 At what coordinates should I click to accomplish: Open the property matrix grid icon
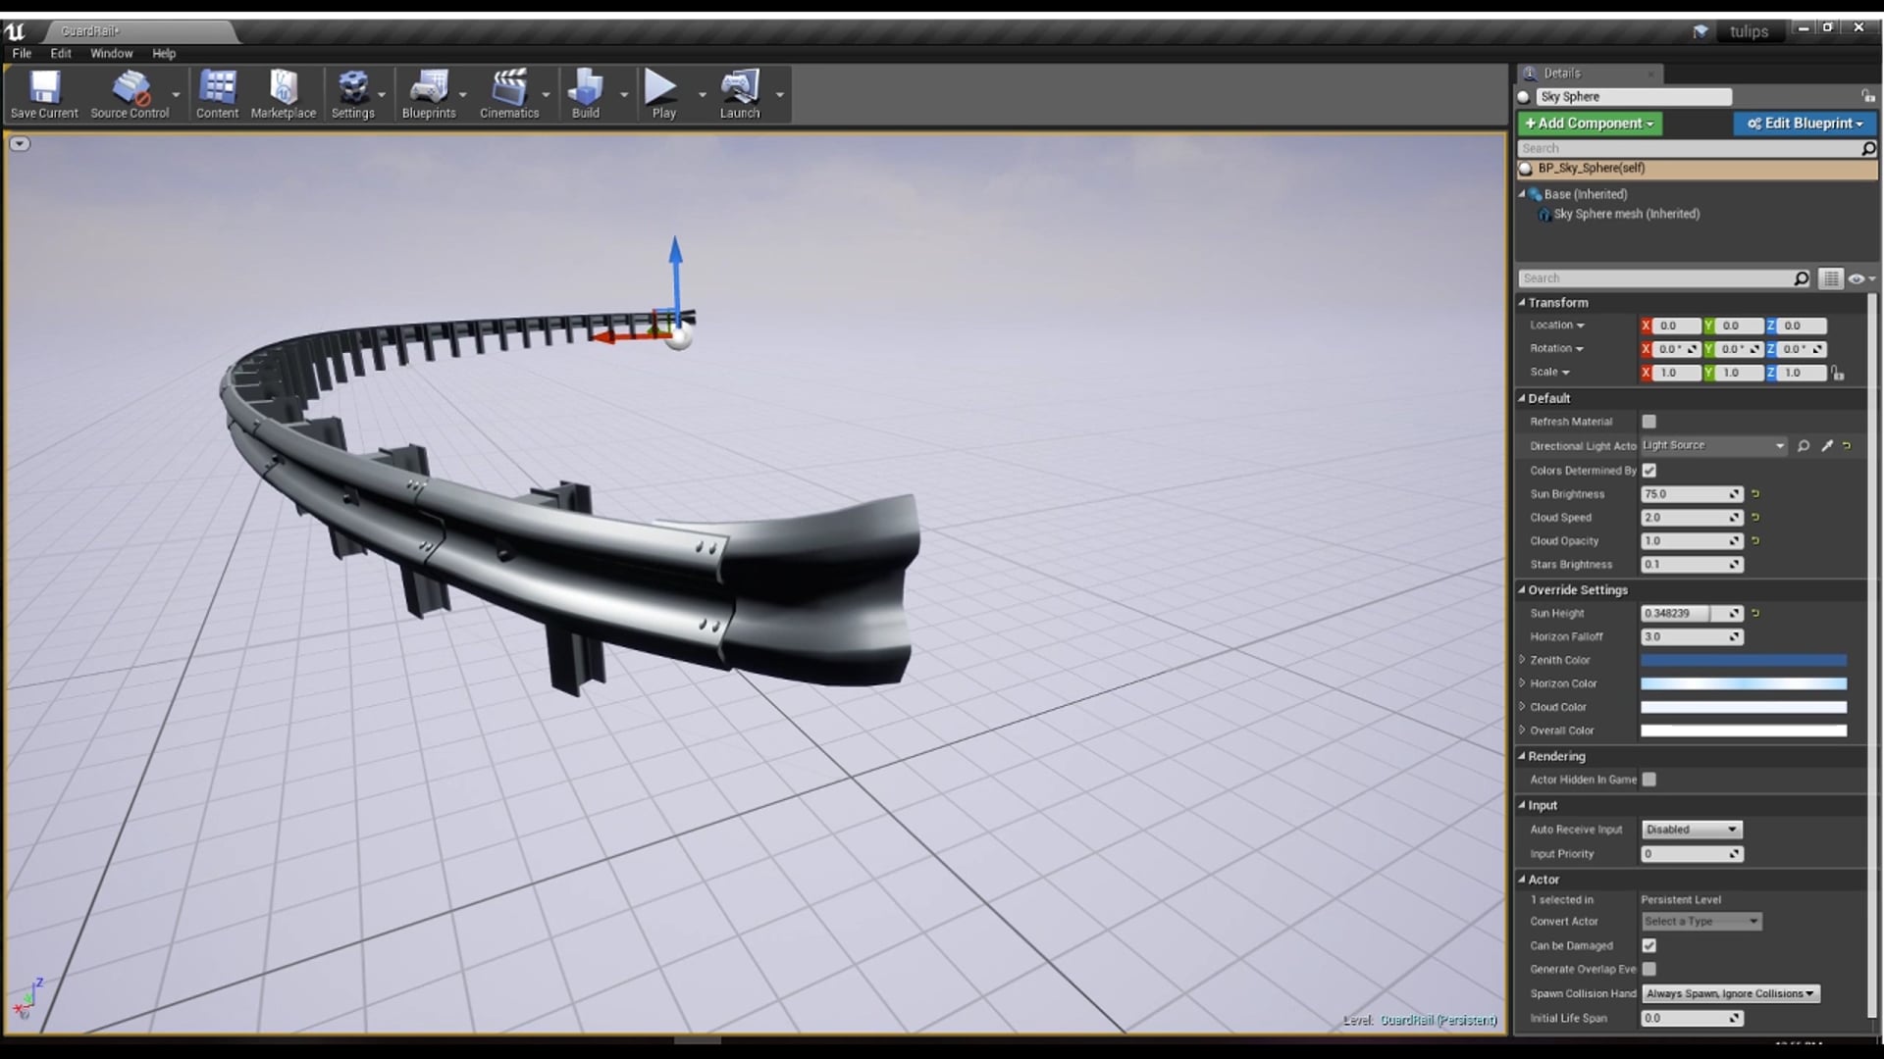(1830, 278)
